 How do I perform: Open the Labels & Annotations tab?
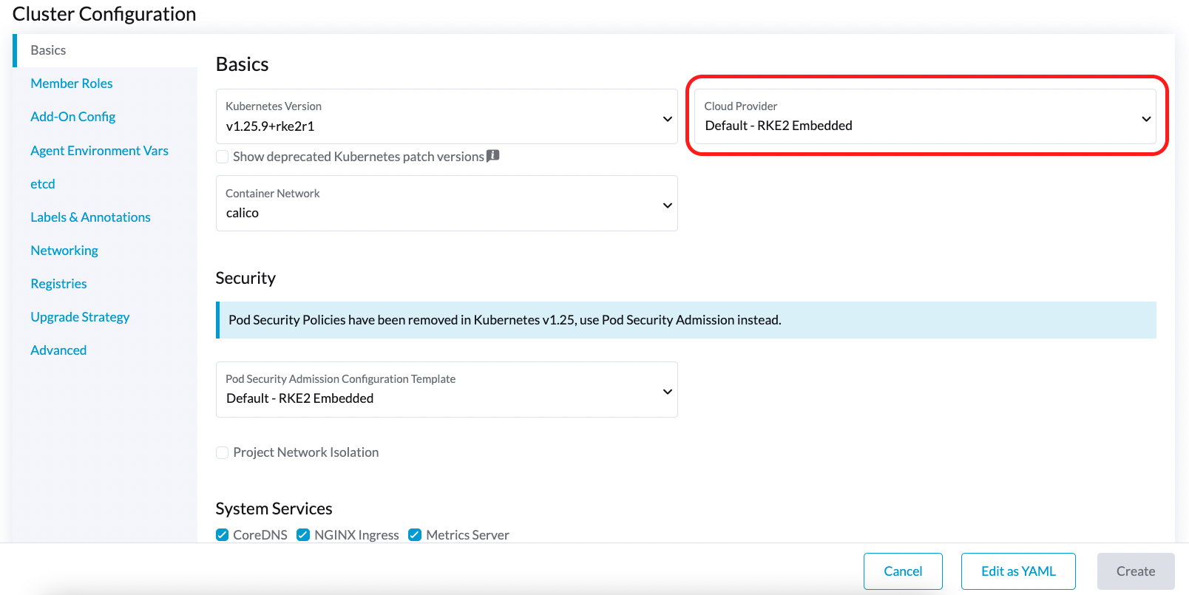[x=90, y=217]
